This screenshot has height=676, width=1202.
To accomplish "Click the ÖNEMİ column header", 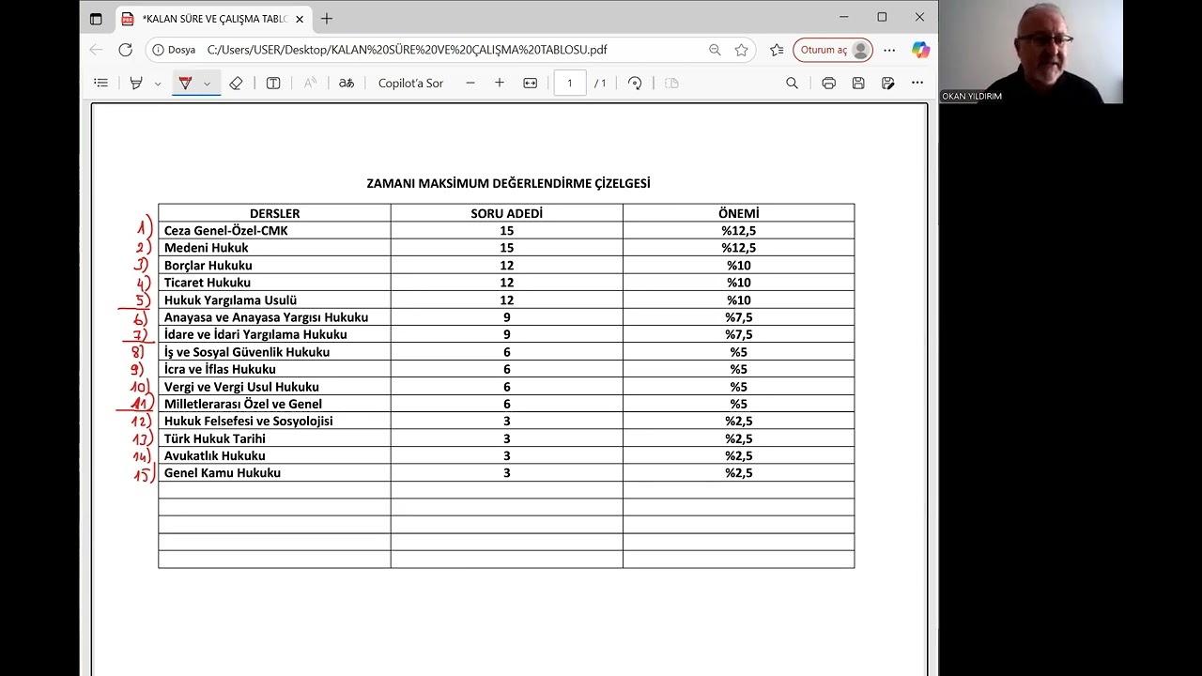I will (739, 213).
